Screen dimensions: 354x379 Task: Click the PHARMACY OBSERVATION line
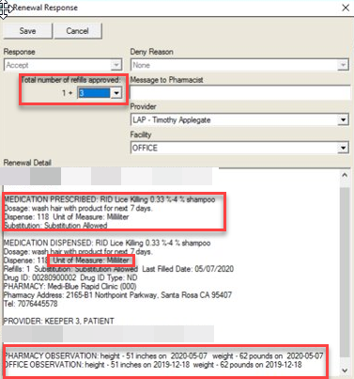tap(164, 356)
